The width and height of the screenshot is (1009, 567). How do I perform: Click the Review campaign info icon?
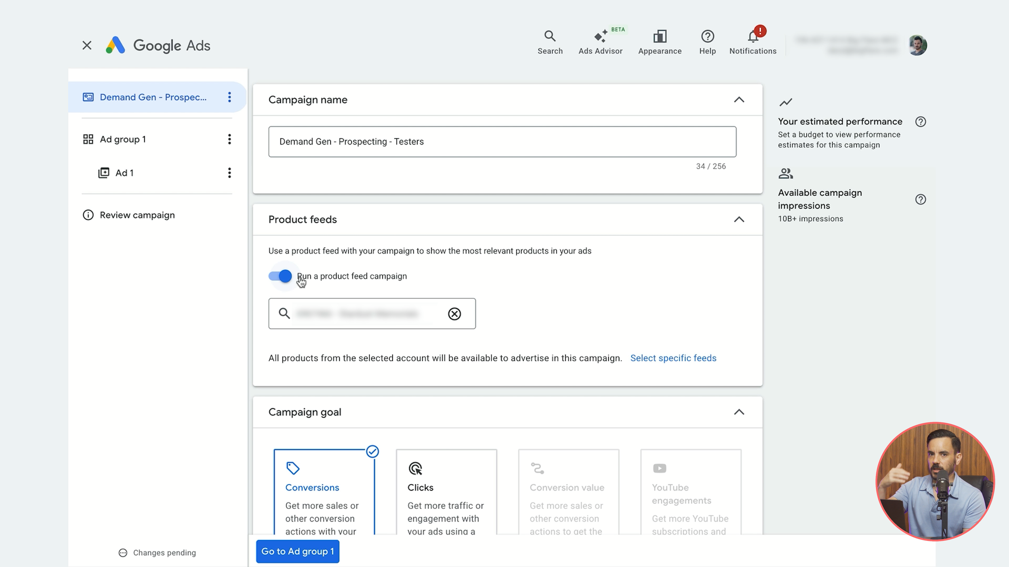[x=88, y=215]
